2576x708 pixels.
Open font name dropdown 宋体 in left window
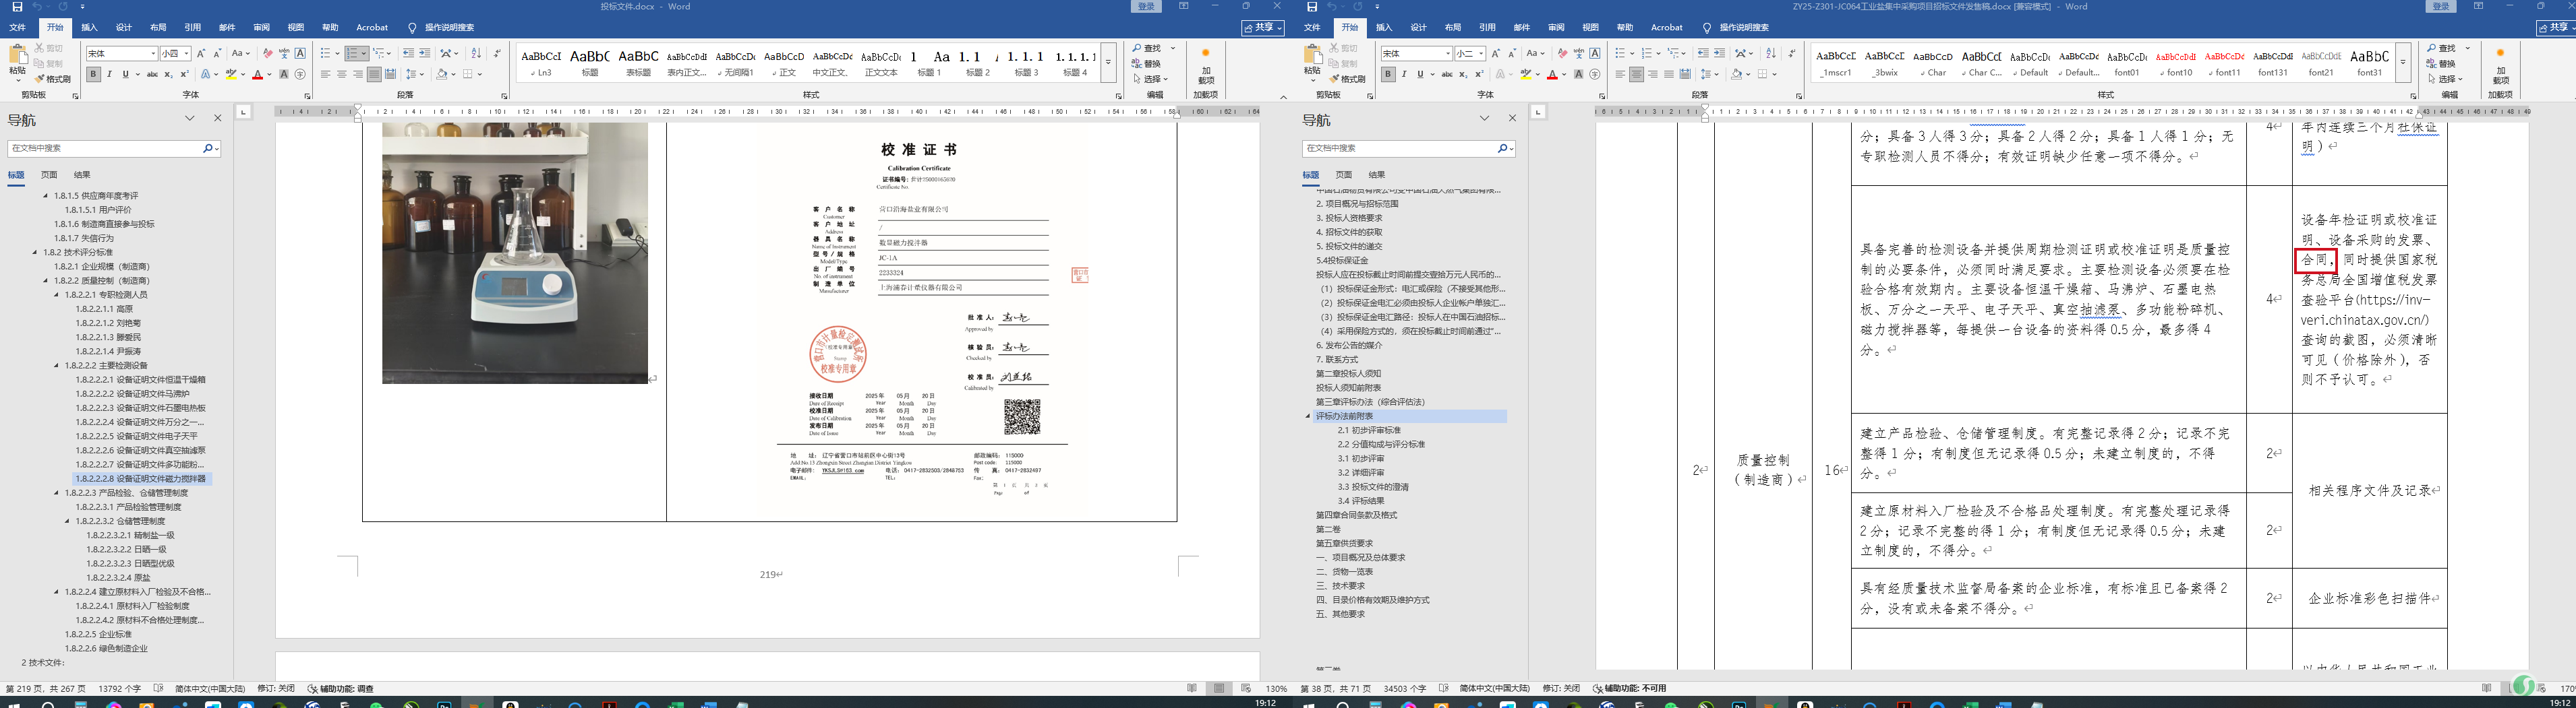(153, 54)
